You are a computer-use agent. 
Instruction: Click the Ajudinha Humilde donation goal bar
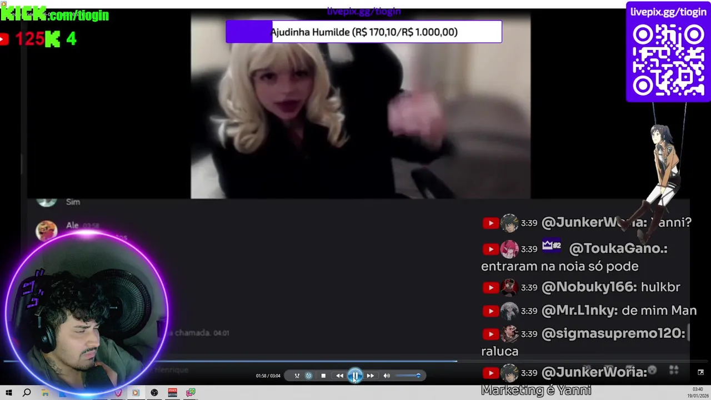click(x=364, y=32)
